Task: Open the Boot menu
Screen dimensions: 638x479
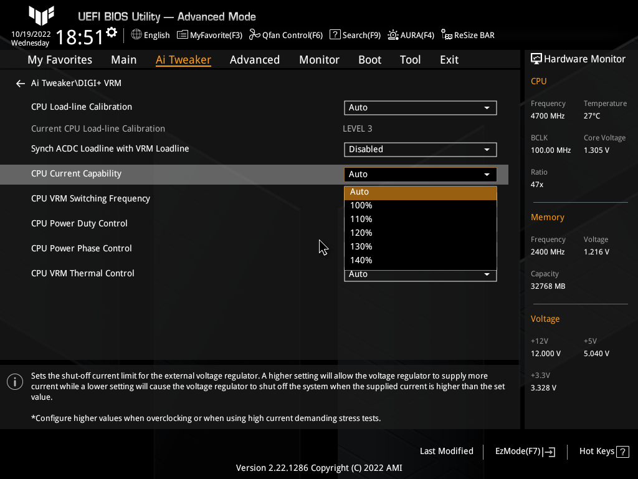Action: tap(369, 59)
